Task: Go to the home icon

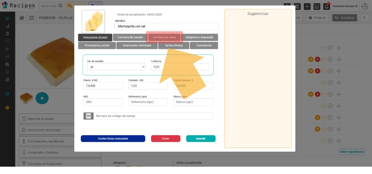Action: pyautogui.click(x=22, y=18)
